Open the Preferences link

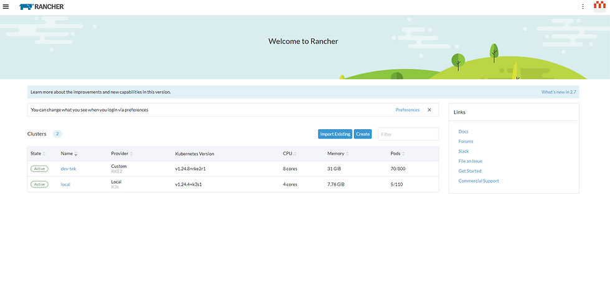point(407,110)
